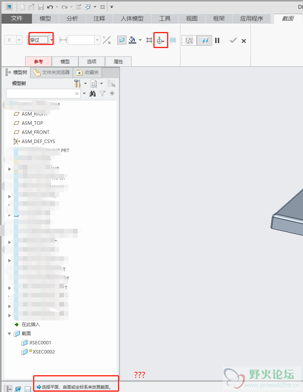Open the offset distance dropdown arrow
Screen dimensions: 303x392
[x=97, y=40]
